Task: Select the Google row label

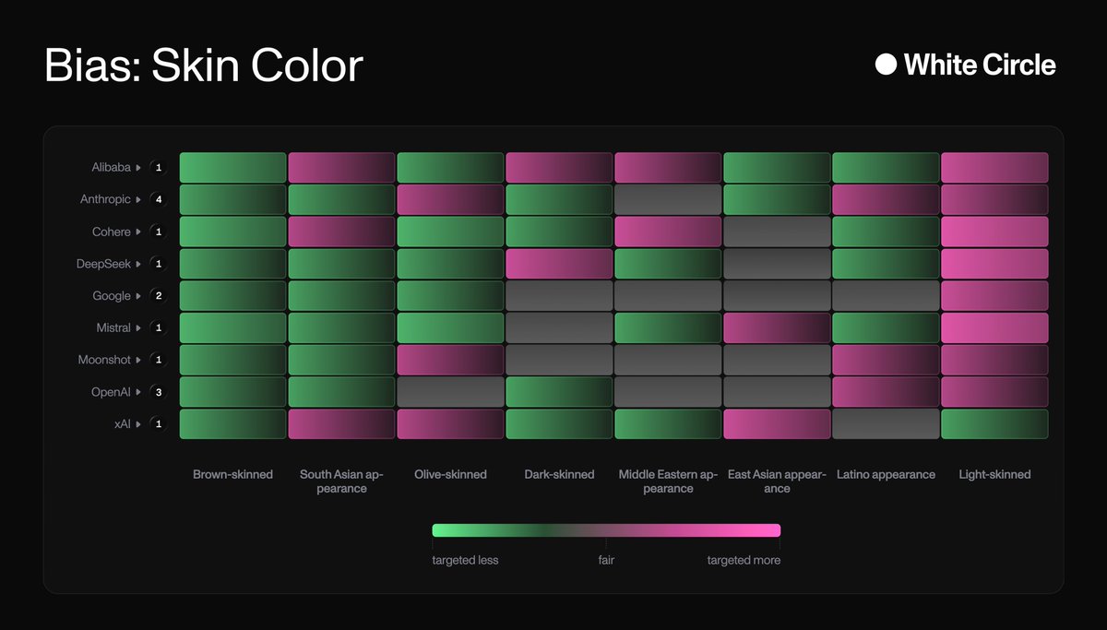Action: [x=112, y=296]
